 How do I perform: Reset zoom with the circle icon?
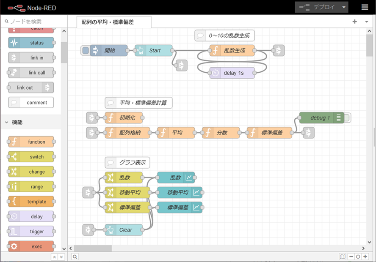click(x=358, y=257)
